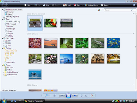
Task: Select the toucan photo
Action: (x=82, y=59)
